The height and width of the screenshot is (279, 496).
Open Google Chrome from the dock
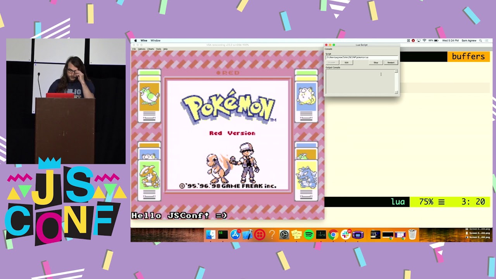pyautogui.click(x=332, y=234)
